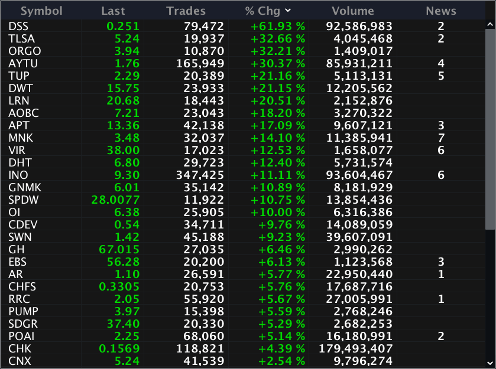Select the GNMK symbol
Screen dimensions: 496x369
click(x=25, y=187)
